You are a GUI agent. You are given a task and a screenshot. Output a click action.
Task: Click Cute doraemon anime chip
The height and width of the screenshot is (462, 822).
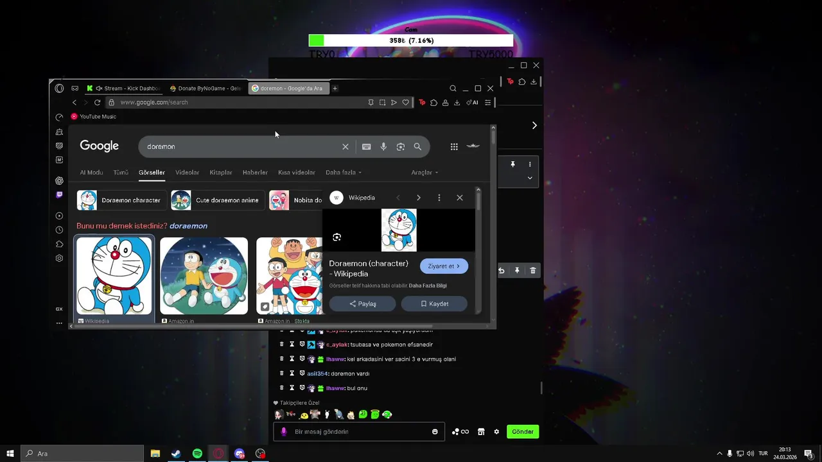[x=218, y=200]
